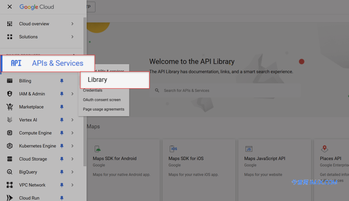Open OAuth consent screen submenu entry

click(x=102, y=100)
